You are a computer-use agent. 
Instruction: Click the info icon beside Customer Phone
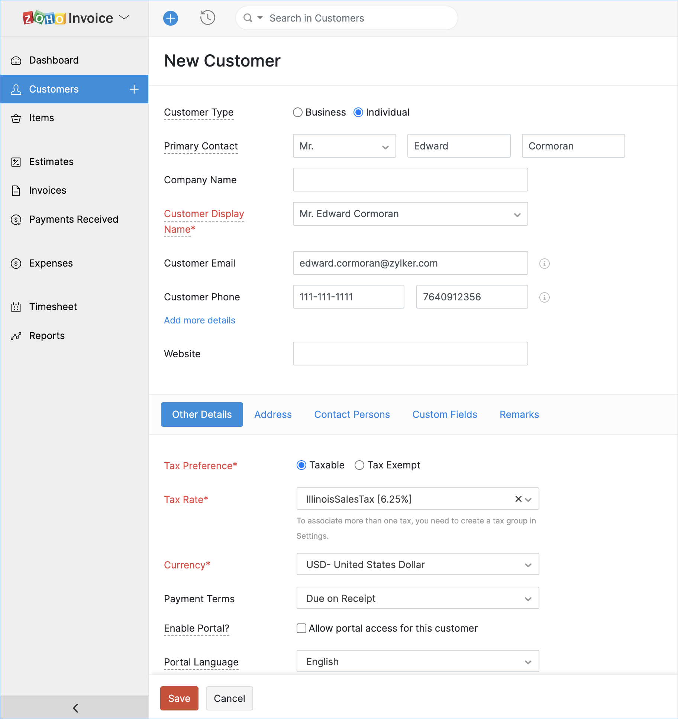click(544, 297)
